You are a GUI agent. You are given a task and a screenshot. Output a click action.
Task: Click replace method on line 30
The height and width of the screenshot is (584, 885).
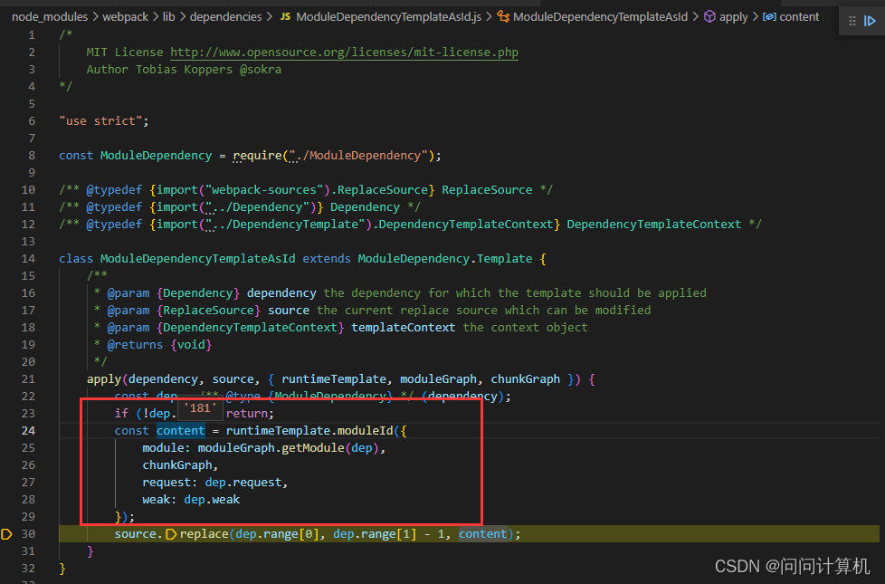[205, 533]
